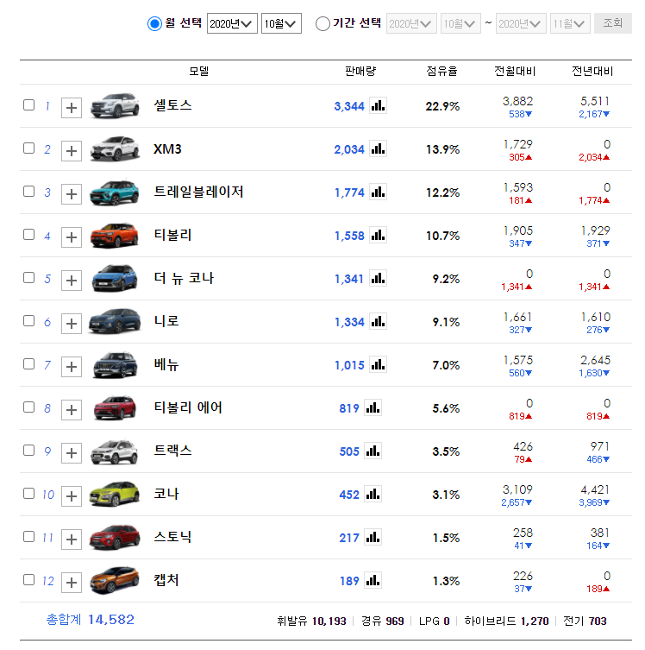Expand the plus button for 트레일블레이저
645x650 pixels.
tap(72, 194)
